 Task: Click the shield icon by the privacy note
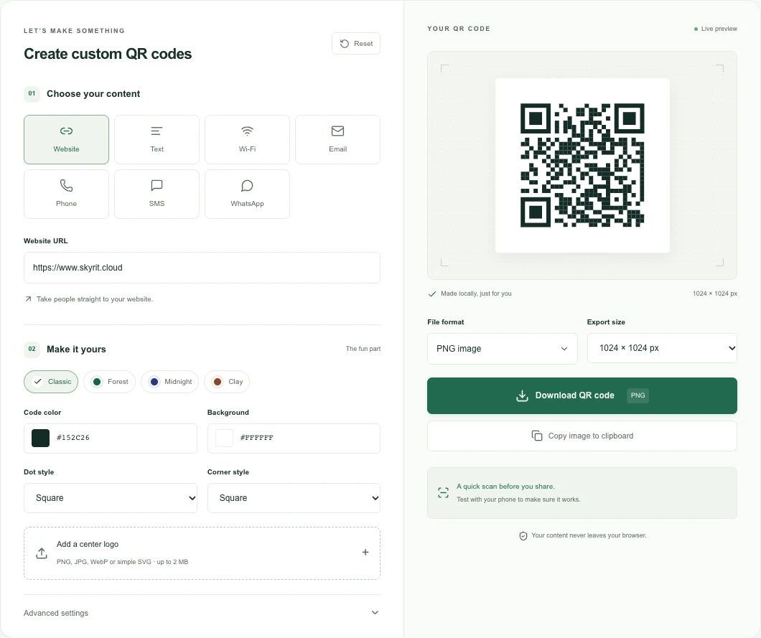click(523, 535)
